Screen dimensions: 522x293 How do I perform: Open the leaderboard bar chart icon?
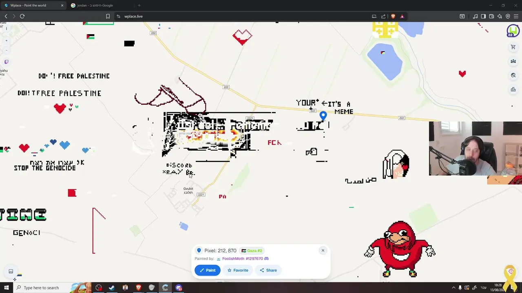tap(513, 90)
